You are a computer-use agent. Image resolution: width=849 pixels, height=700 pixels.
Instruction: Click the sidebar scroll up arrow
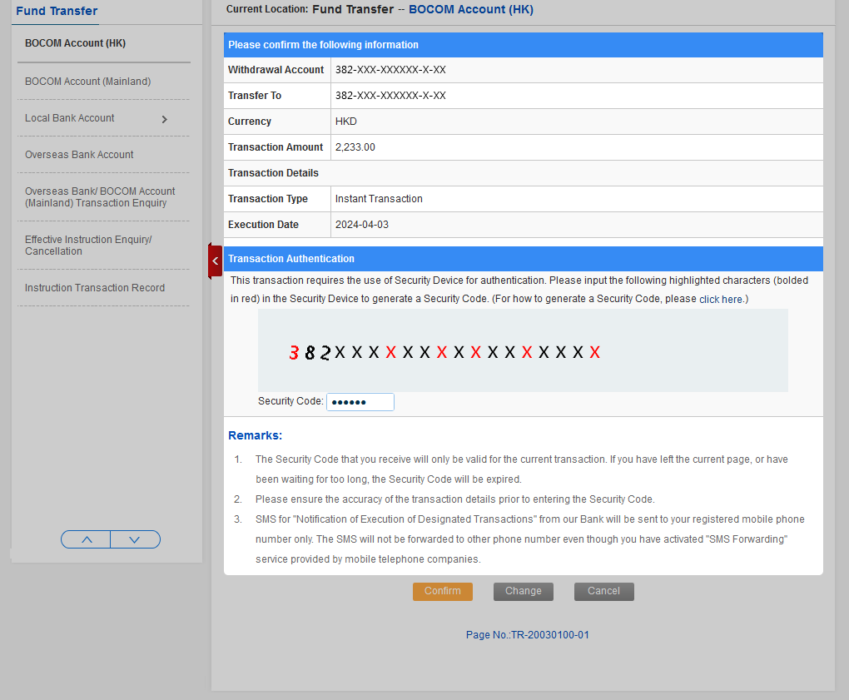point(87,539)
